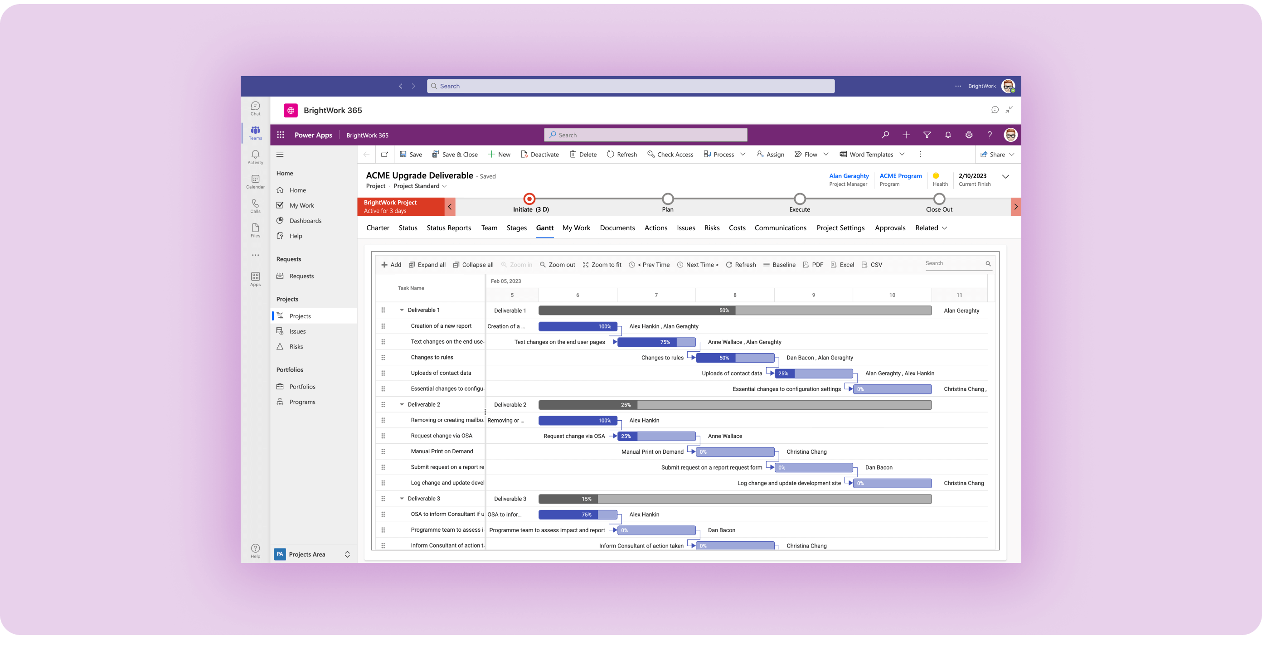Click Zoom to fit in Gantt toolbar

(602, 265)
